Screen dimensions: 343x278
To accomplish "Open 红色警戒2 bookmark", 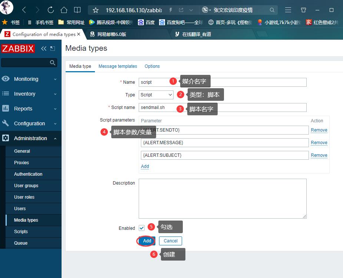I will [322, 22].
